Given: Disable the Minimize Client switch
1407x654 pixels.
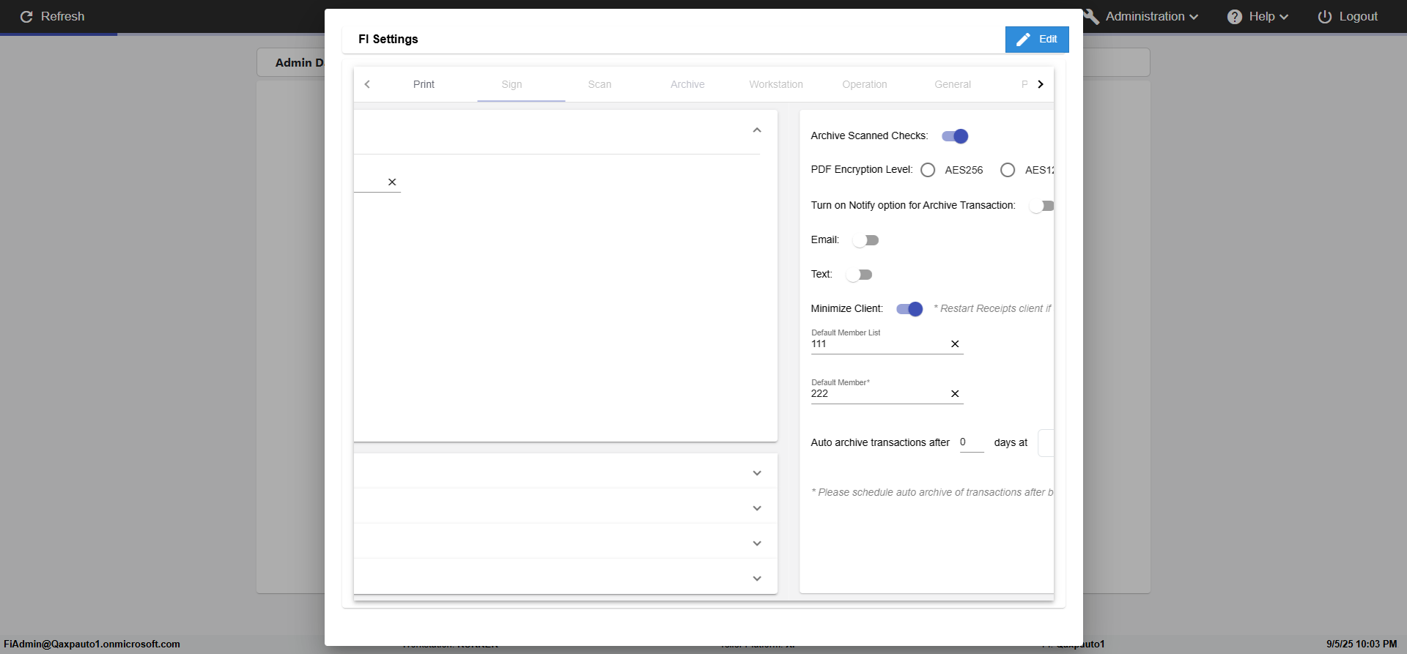Looking at the screenshot, I should (x=909, y=309).
